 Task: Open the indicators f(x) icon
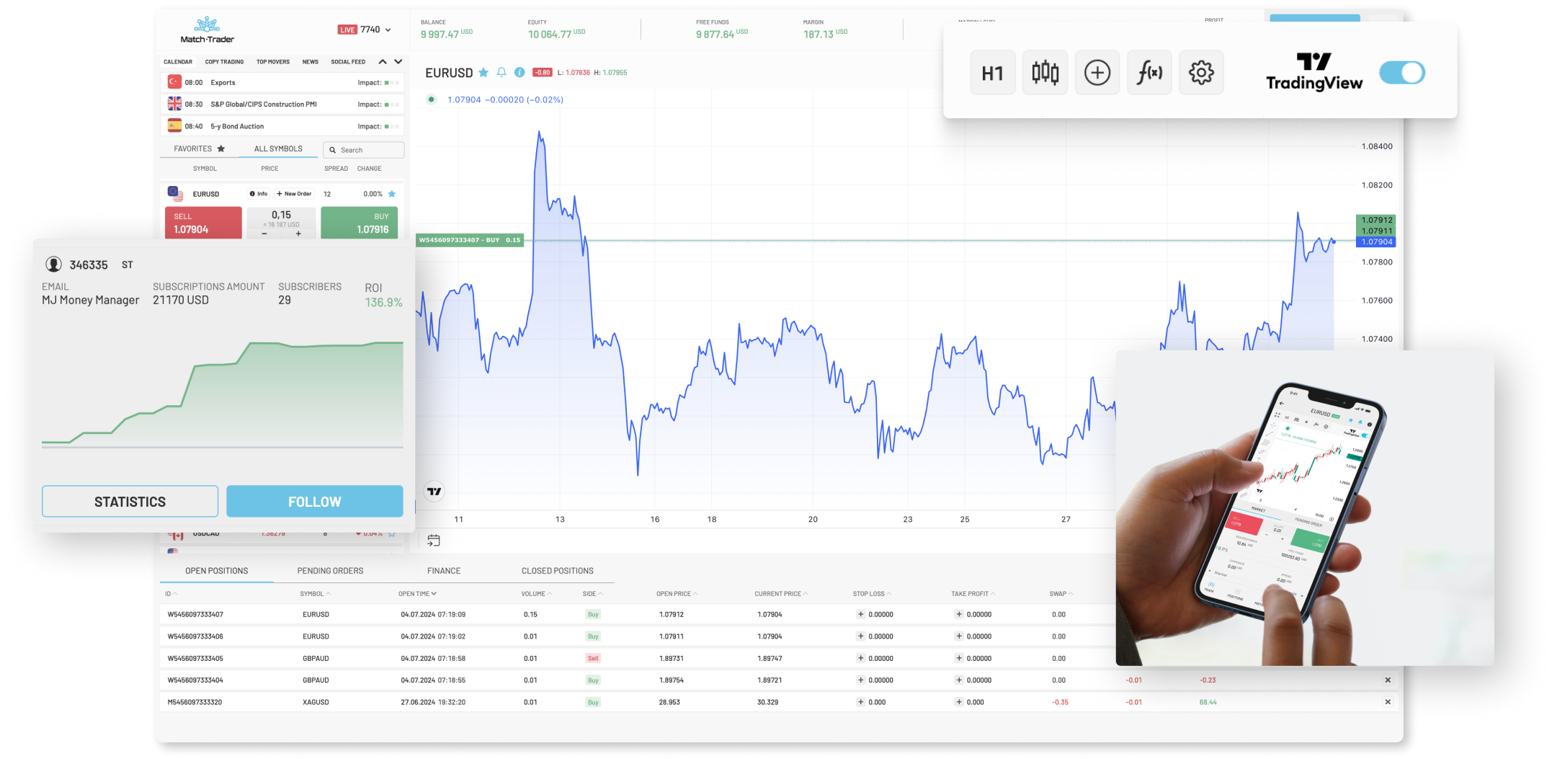pos(1149,73)
